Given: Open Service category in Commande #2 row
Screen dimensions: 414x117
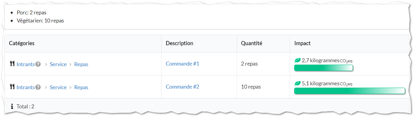Looking at the screenshot, I should (x=58, y=87).
